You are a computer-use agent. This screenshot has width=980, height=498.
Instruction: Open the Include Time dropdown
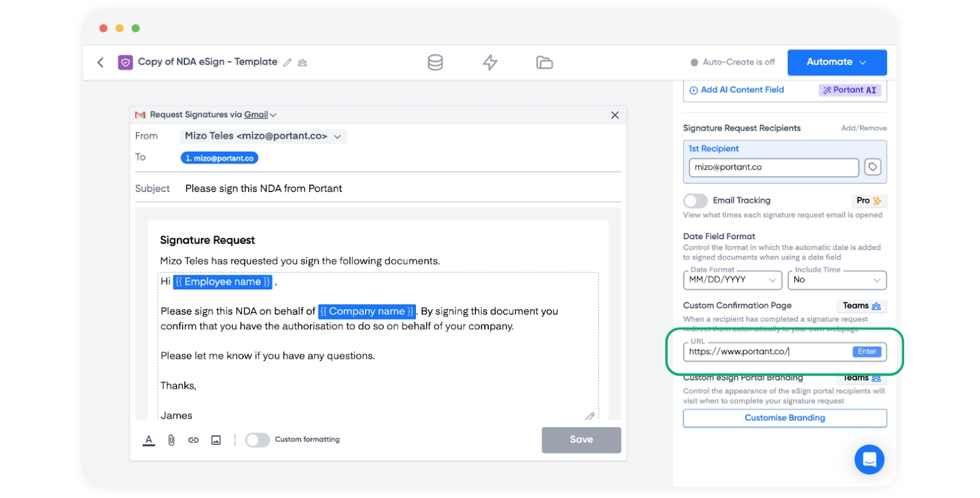837,280
